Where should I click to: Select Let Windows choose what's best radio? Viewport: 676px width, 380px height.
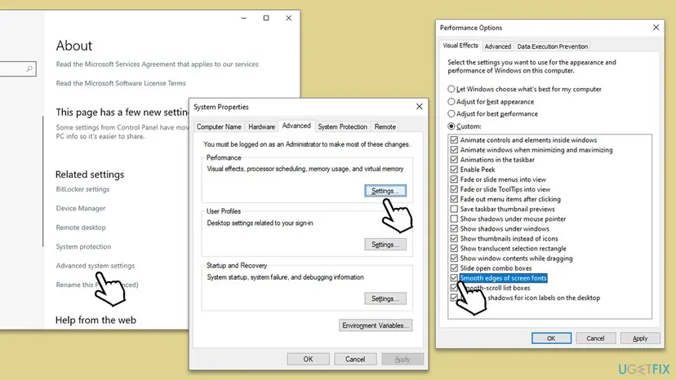pyautogui.click(x=451, y=89)
